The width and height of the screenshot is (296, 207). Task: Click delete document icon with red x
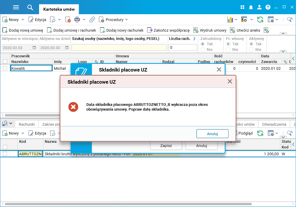click(68, 20)
